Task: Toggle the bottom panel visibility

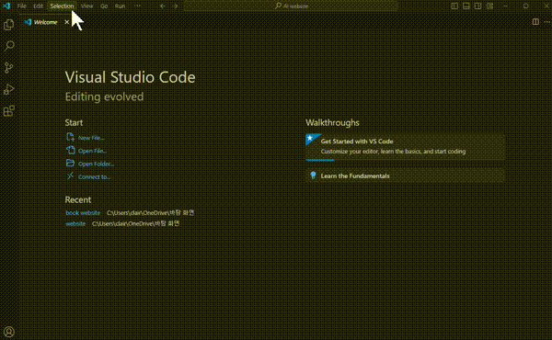Action: (x=466, y=6)
